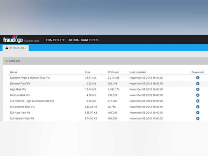Click the Last Updated date of EU Medium Risk IPs
This screenshot has height=156, width=208.
click(146, 119)
